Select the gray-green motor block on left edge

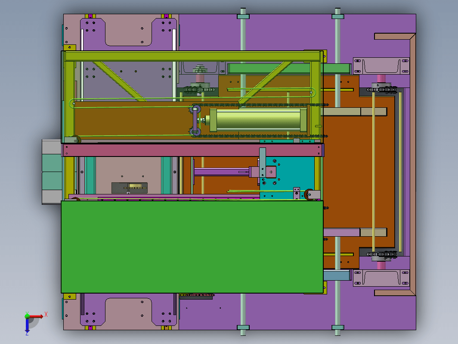click(x=52, y=172)
